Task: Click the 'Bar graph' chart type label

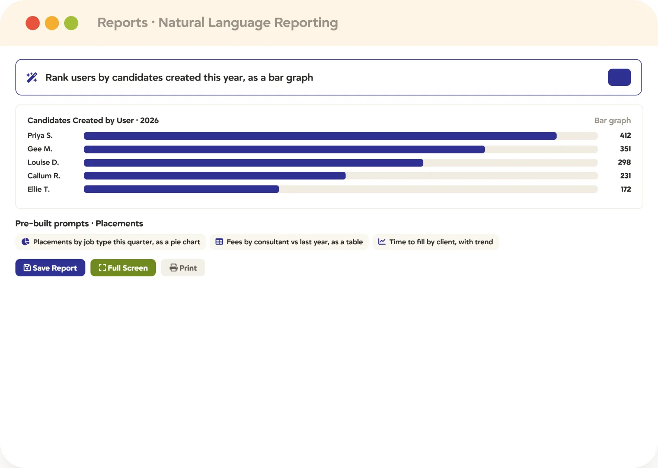Action: (612, 120)
